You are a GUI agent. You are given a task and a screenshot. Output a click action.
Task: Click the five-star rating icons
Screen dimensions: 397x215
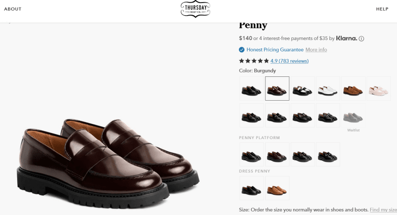(x=254, y=61)
